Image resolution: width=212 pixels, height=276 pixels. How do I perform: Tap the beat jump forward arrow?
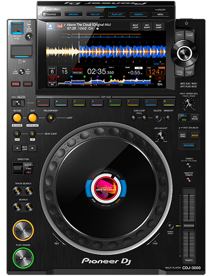[x=32, y=148]
